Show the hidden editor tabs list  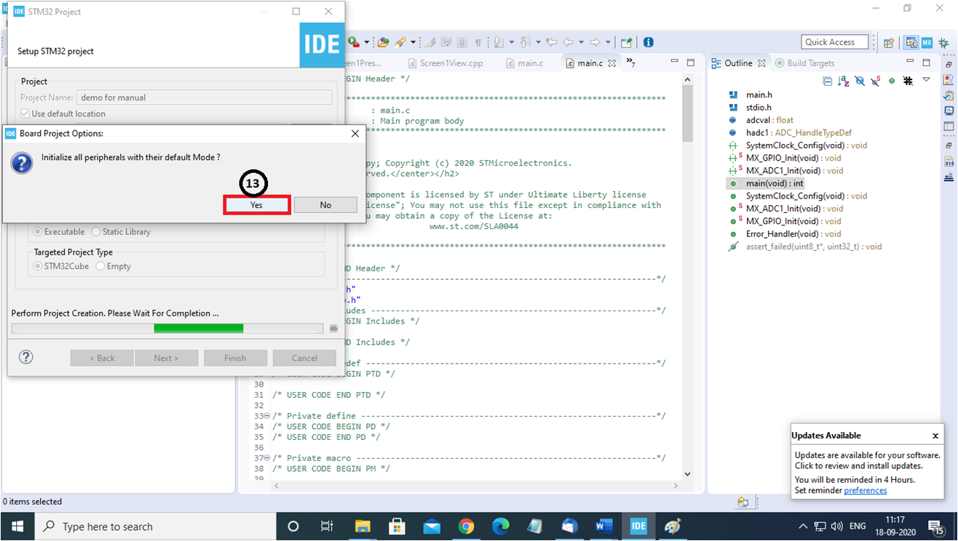click(x=630, y=63)
